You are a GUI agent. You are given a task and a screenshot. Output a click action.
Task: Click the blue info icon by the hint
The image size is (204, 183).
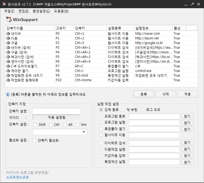8,94
